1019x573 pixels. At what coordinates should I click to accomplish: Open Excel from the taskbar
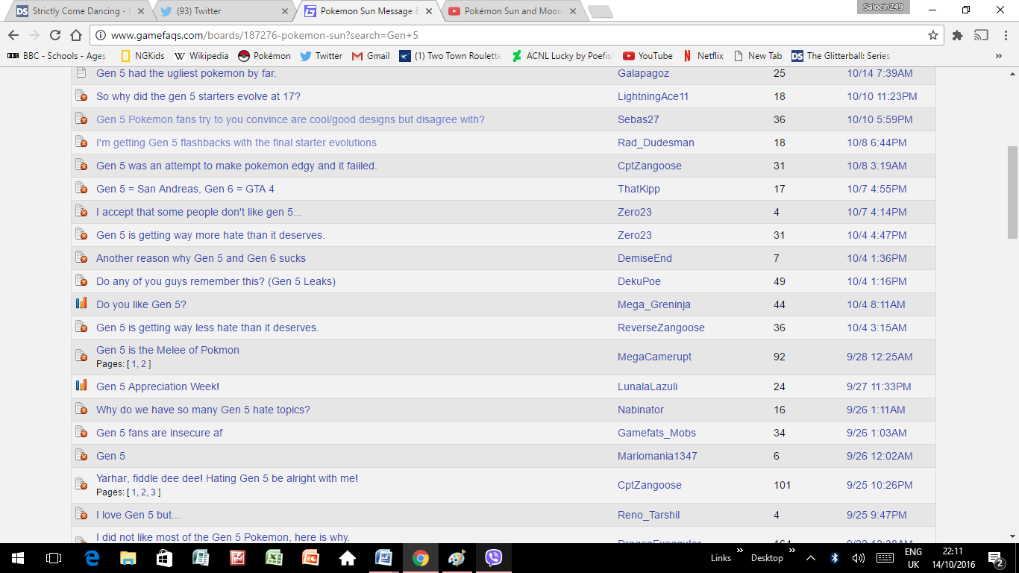274,558
